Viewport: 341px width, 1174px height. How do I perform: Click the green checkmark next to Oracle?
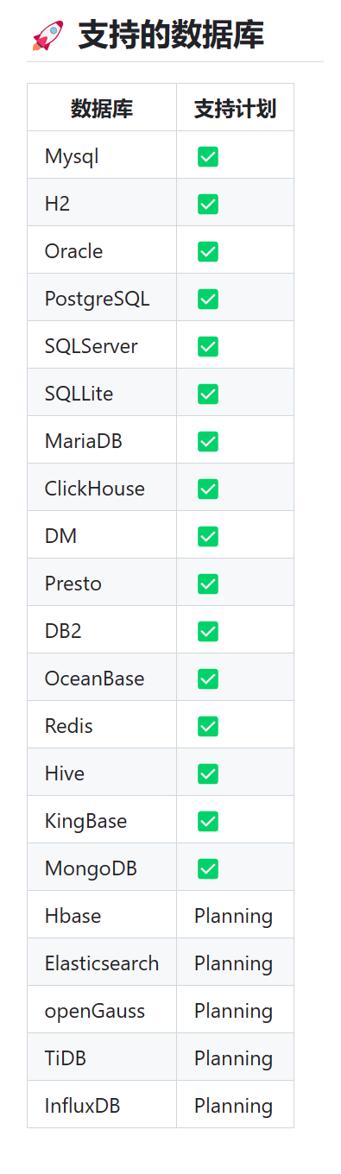coord(208,252)
